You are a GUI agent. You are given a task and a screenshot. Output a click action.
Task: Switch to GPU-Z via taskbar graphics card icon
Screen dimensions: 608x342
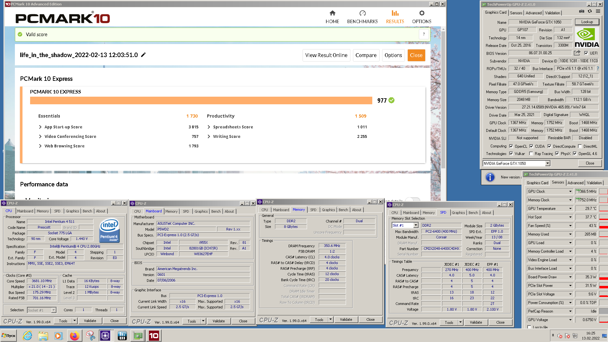point(138,335)
